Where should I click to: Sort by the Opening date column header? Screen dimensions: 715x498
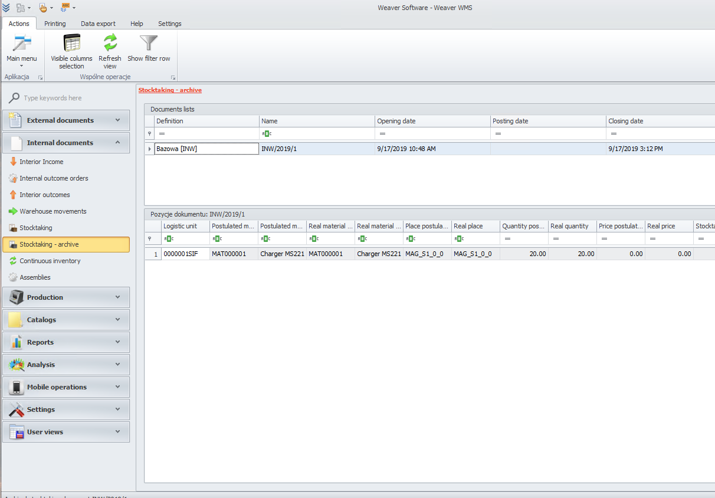tap(432, 121)
